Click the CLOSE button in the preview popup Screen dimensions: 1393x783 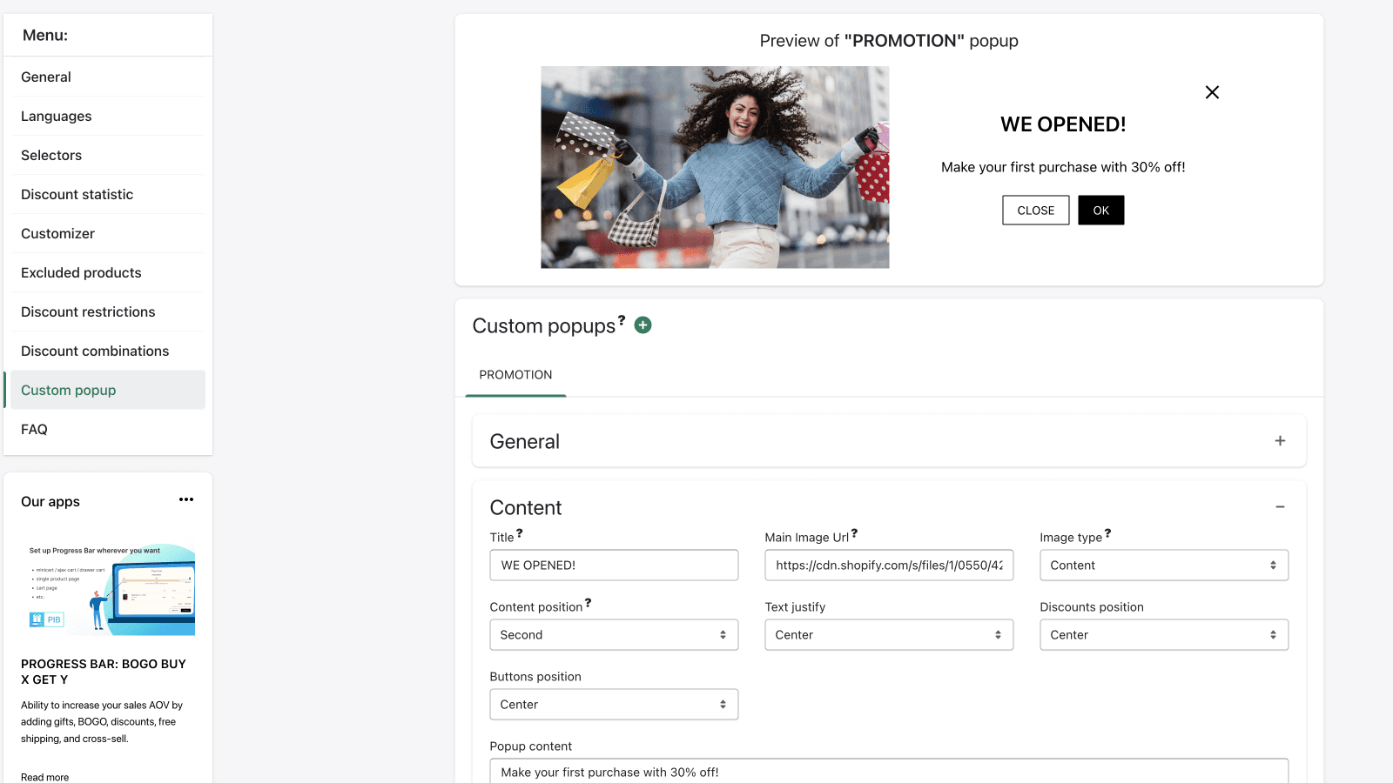tap(1035, 210)
